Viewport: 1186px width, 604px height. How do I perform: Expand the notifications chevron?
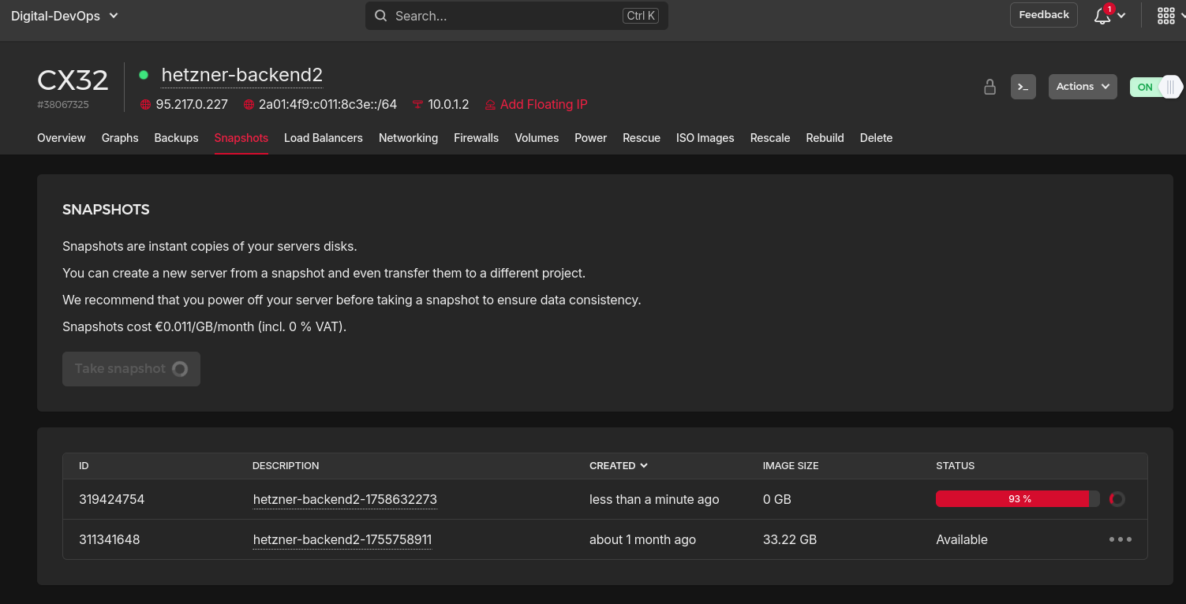[x=1121, y=16]
